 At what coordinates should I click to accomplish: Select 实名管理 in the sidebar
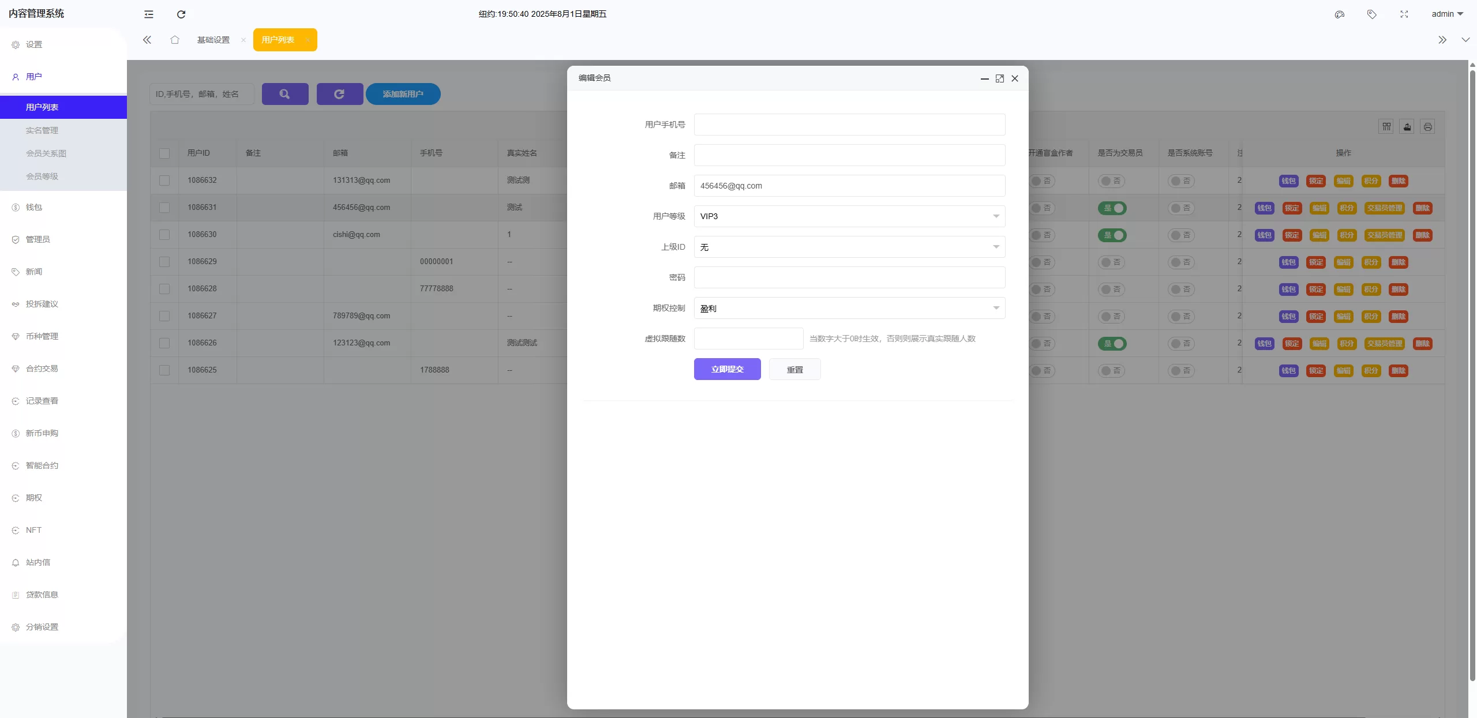[42, 130]
